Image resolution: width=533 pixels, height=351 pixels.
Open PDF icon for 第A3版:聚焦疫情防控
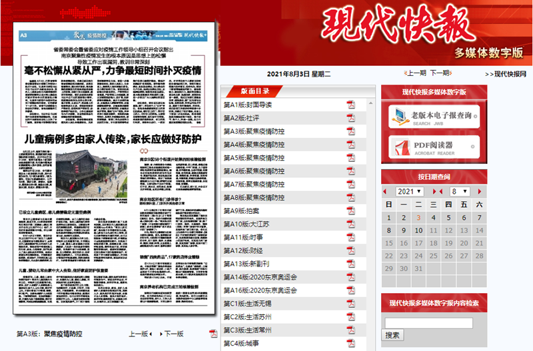(x=351, y=131)
